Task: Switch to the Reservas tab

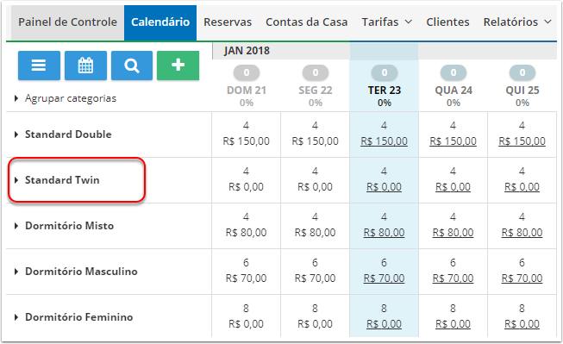Action: point(228,22)
